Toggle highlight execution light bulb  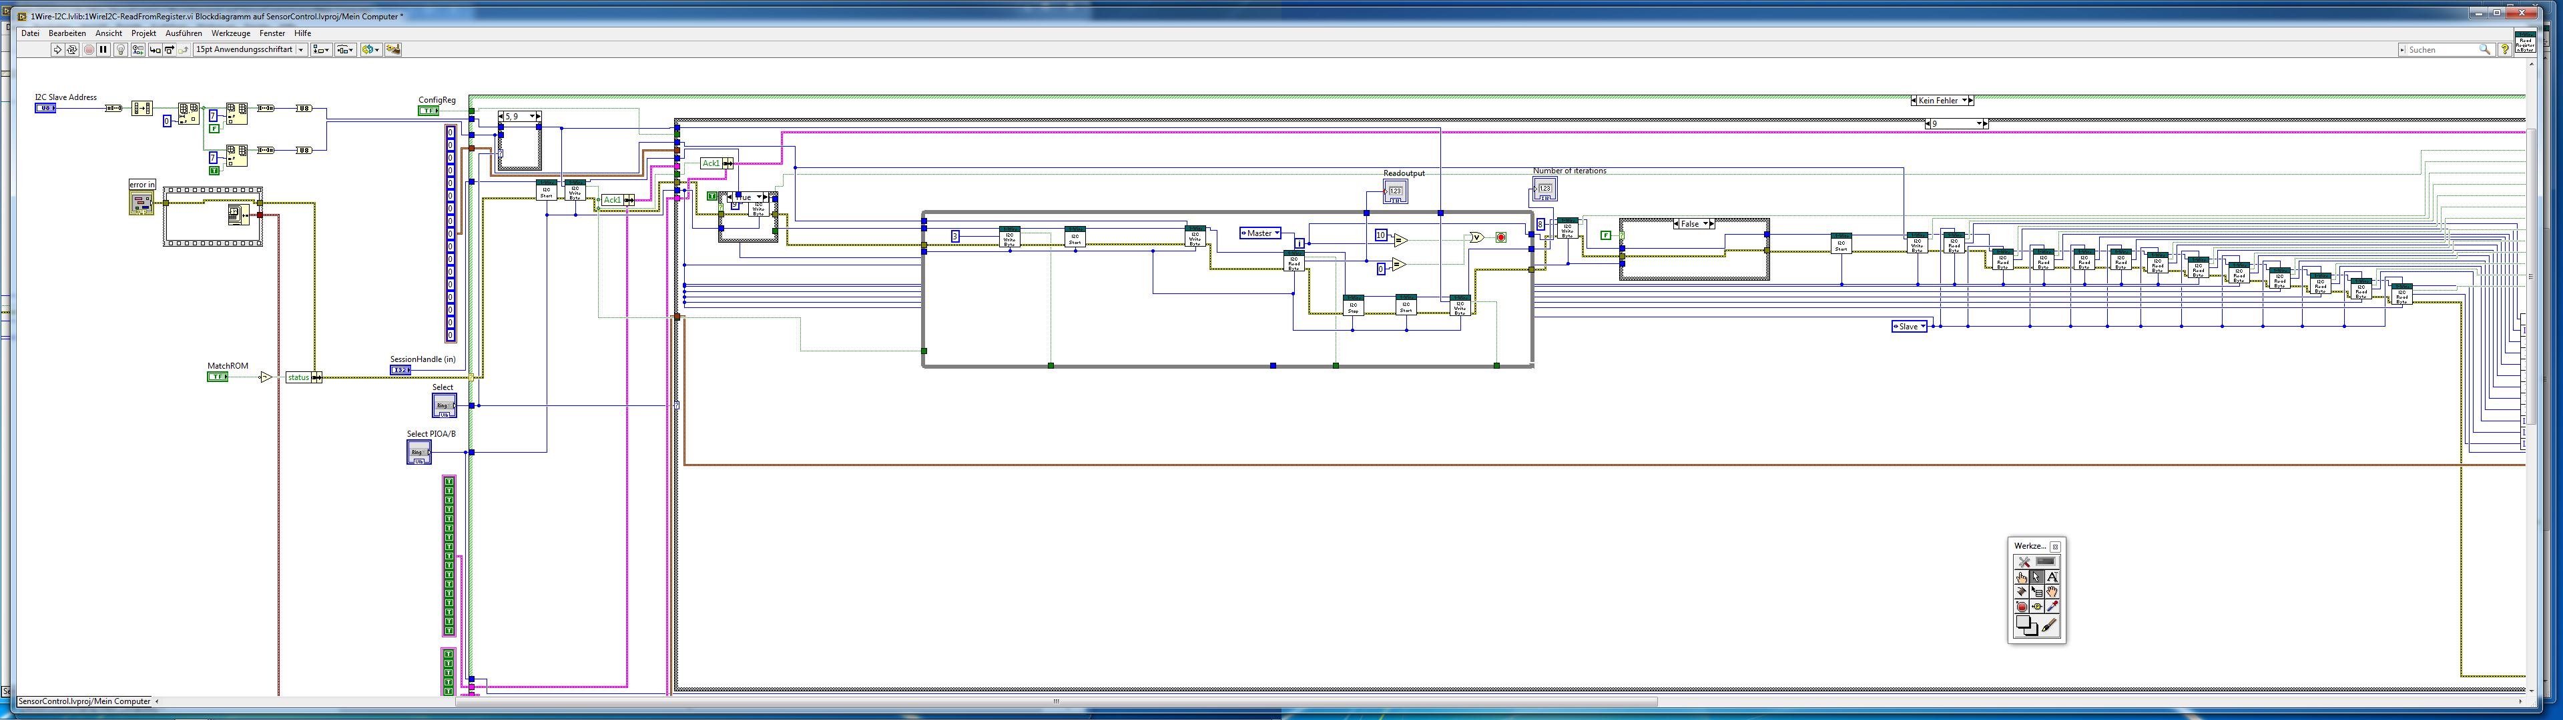coord(120,50)
